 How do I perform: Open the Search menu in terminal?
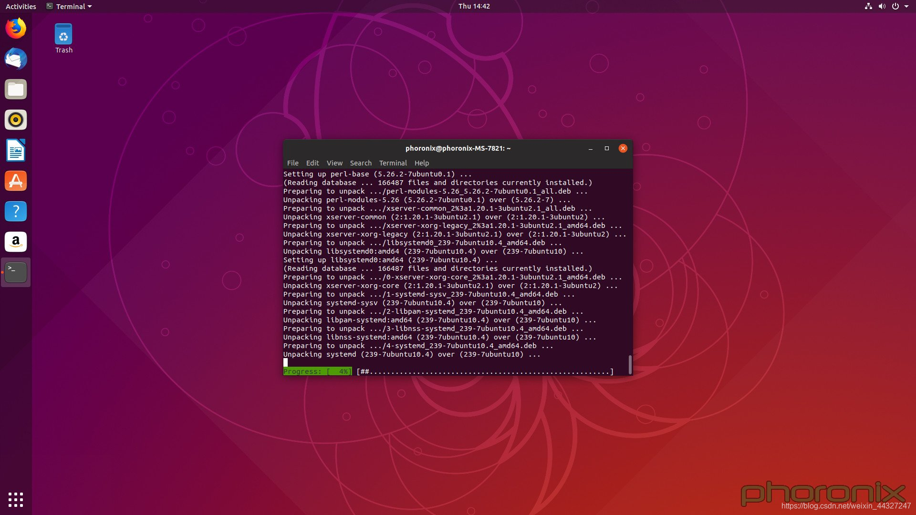pyautogui.click(x=360, y=163)
